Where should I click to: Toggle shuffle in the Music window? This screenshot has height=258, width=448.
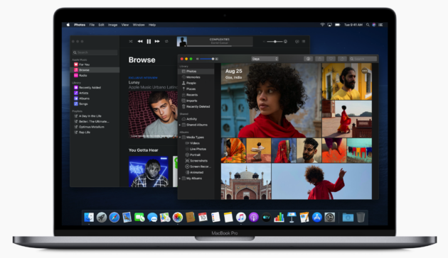tap(131, 41)
